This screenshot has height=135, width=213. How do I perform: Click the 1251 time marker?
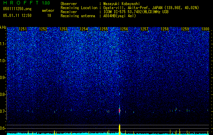(x=23, y=29)
